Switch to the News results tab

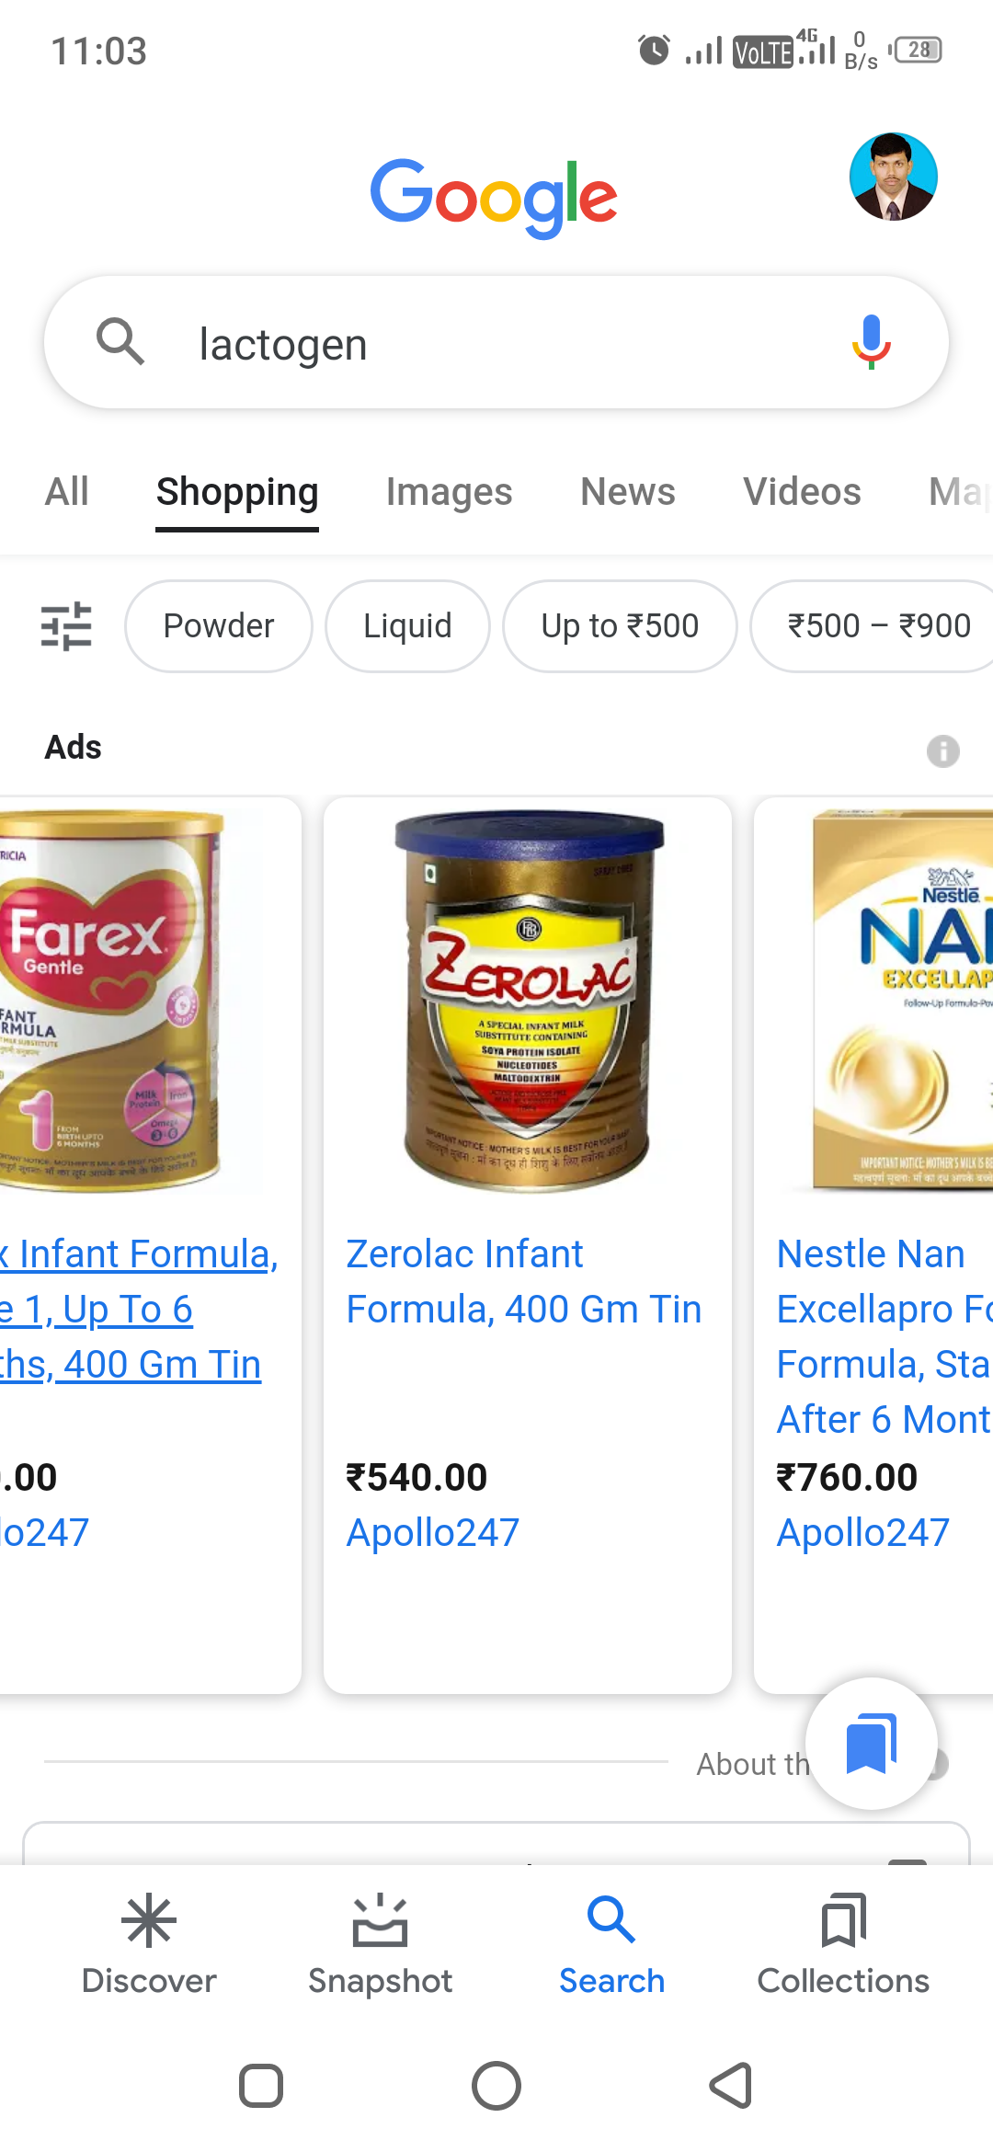(x=628, y=492)
